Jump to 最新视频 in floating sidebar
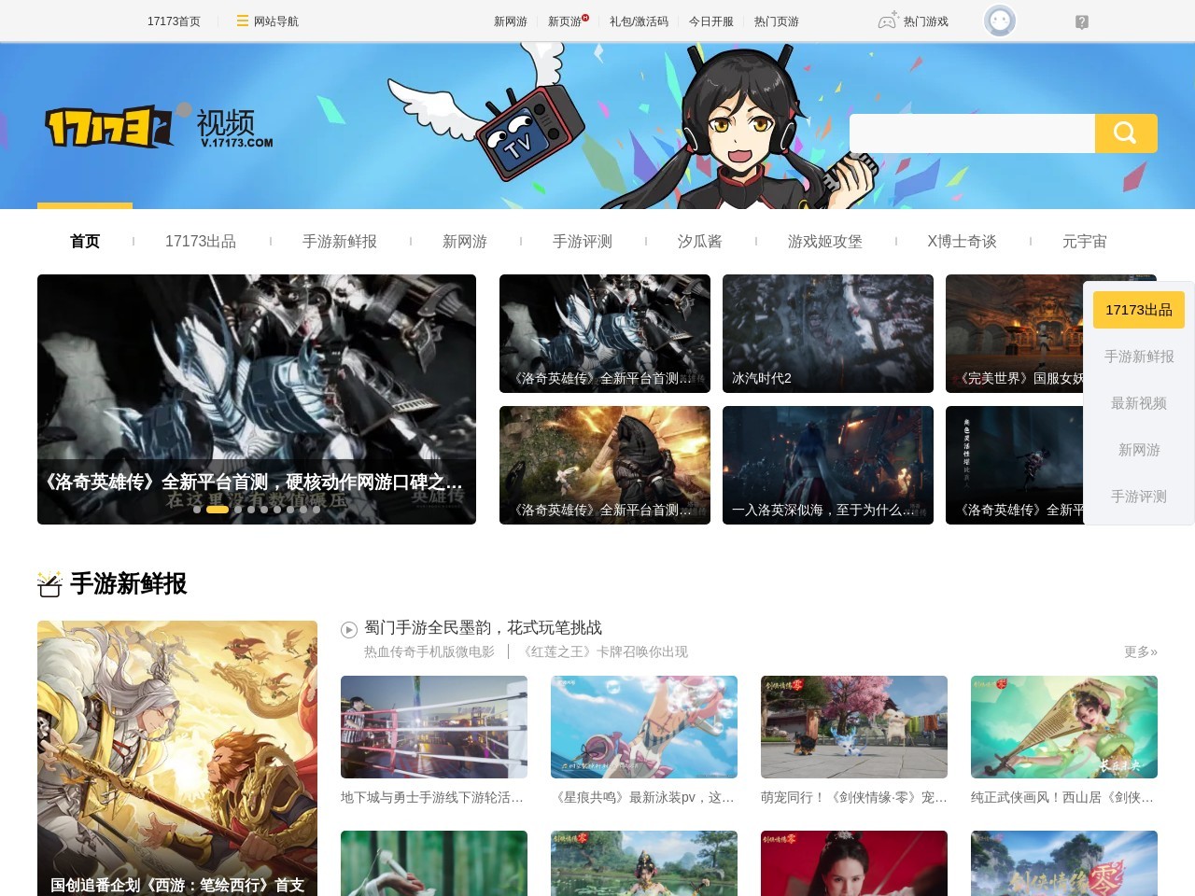1195x896 pixels. click(x=1138, y=403)
